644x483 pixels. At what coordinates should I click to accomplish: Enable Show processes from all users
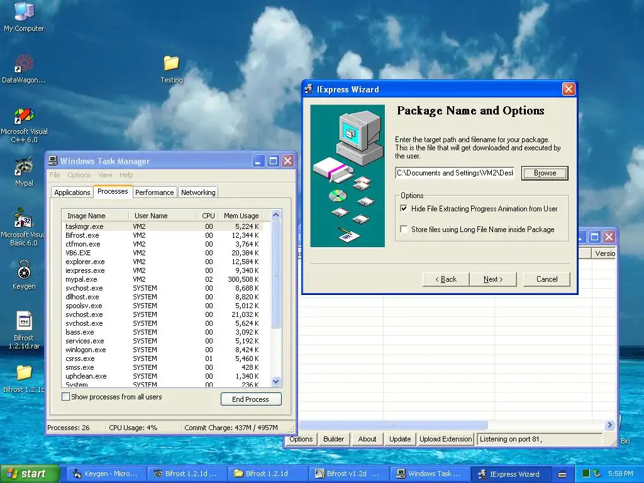pyautogui.click(x=65, y=397)
